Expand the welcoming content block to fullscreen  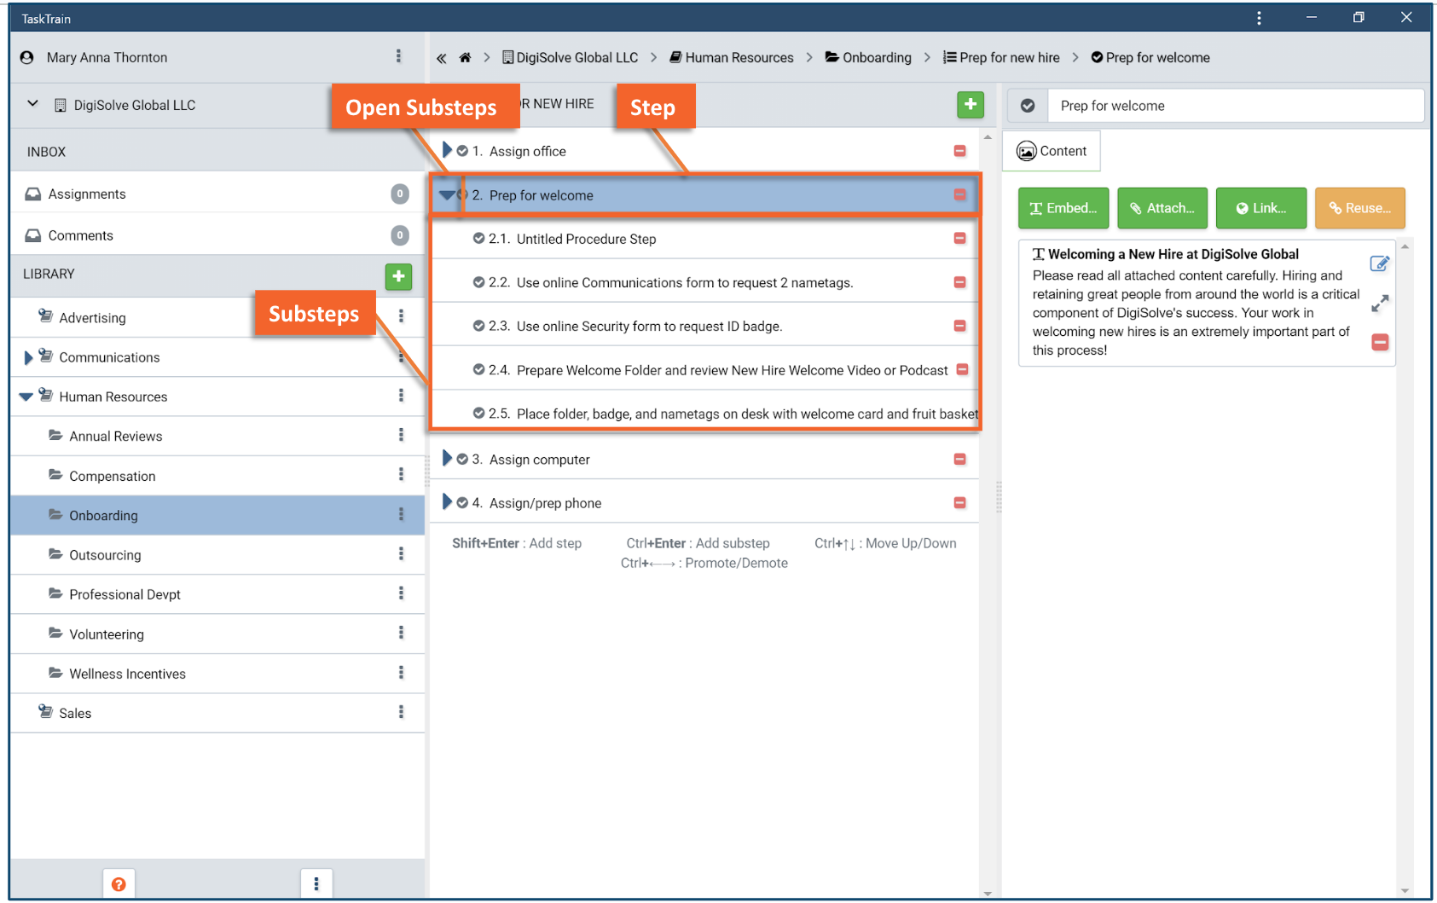pyautogui.click(x=1380, y=304)
